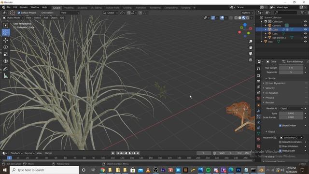Enable the Hair Dynamics checkbox
Viewport: 309px width, 174px height.
pos(267,83)
